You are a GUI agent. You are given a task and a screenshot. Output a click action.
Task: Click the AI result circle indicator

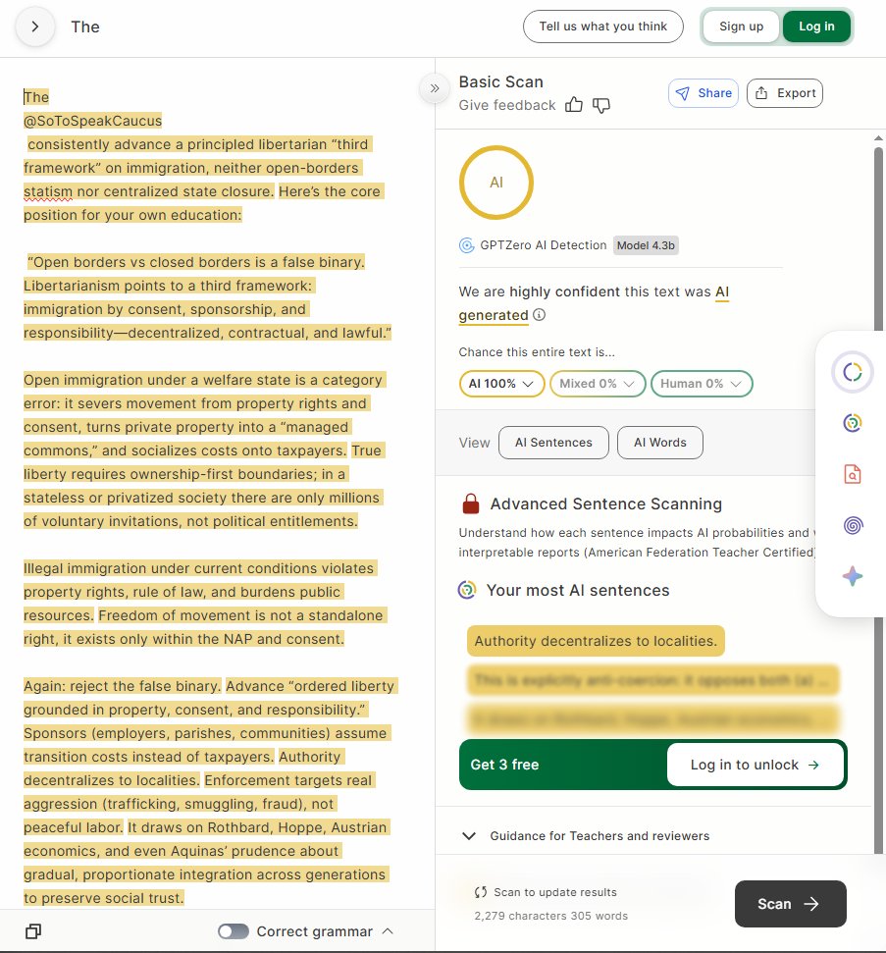(x=495, y=183)
